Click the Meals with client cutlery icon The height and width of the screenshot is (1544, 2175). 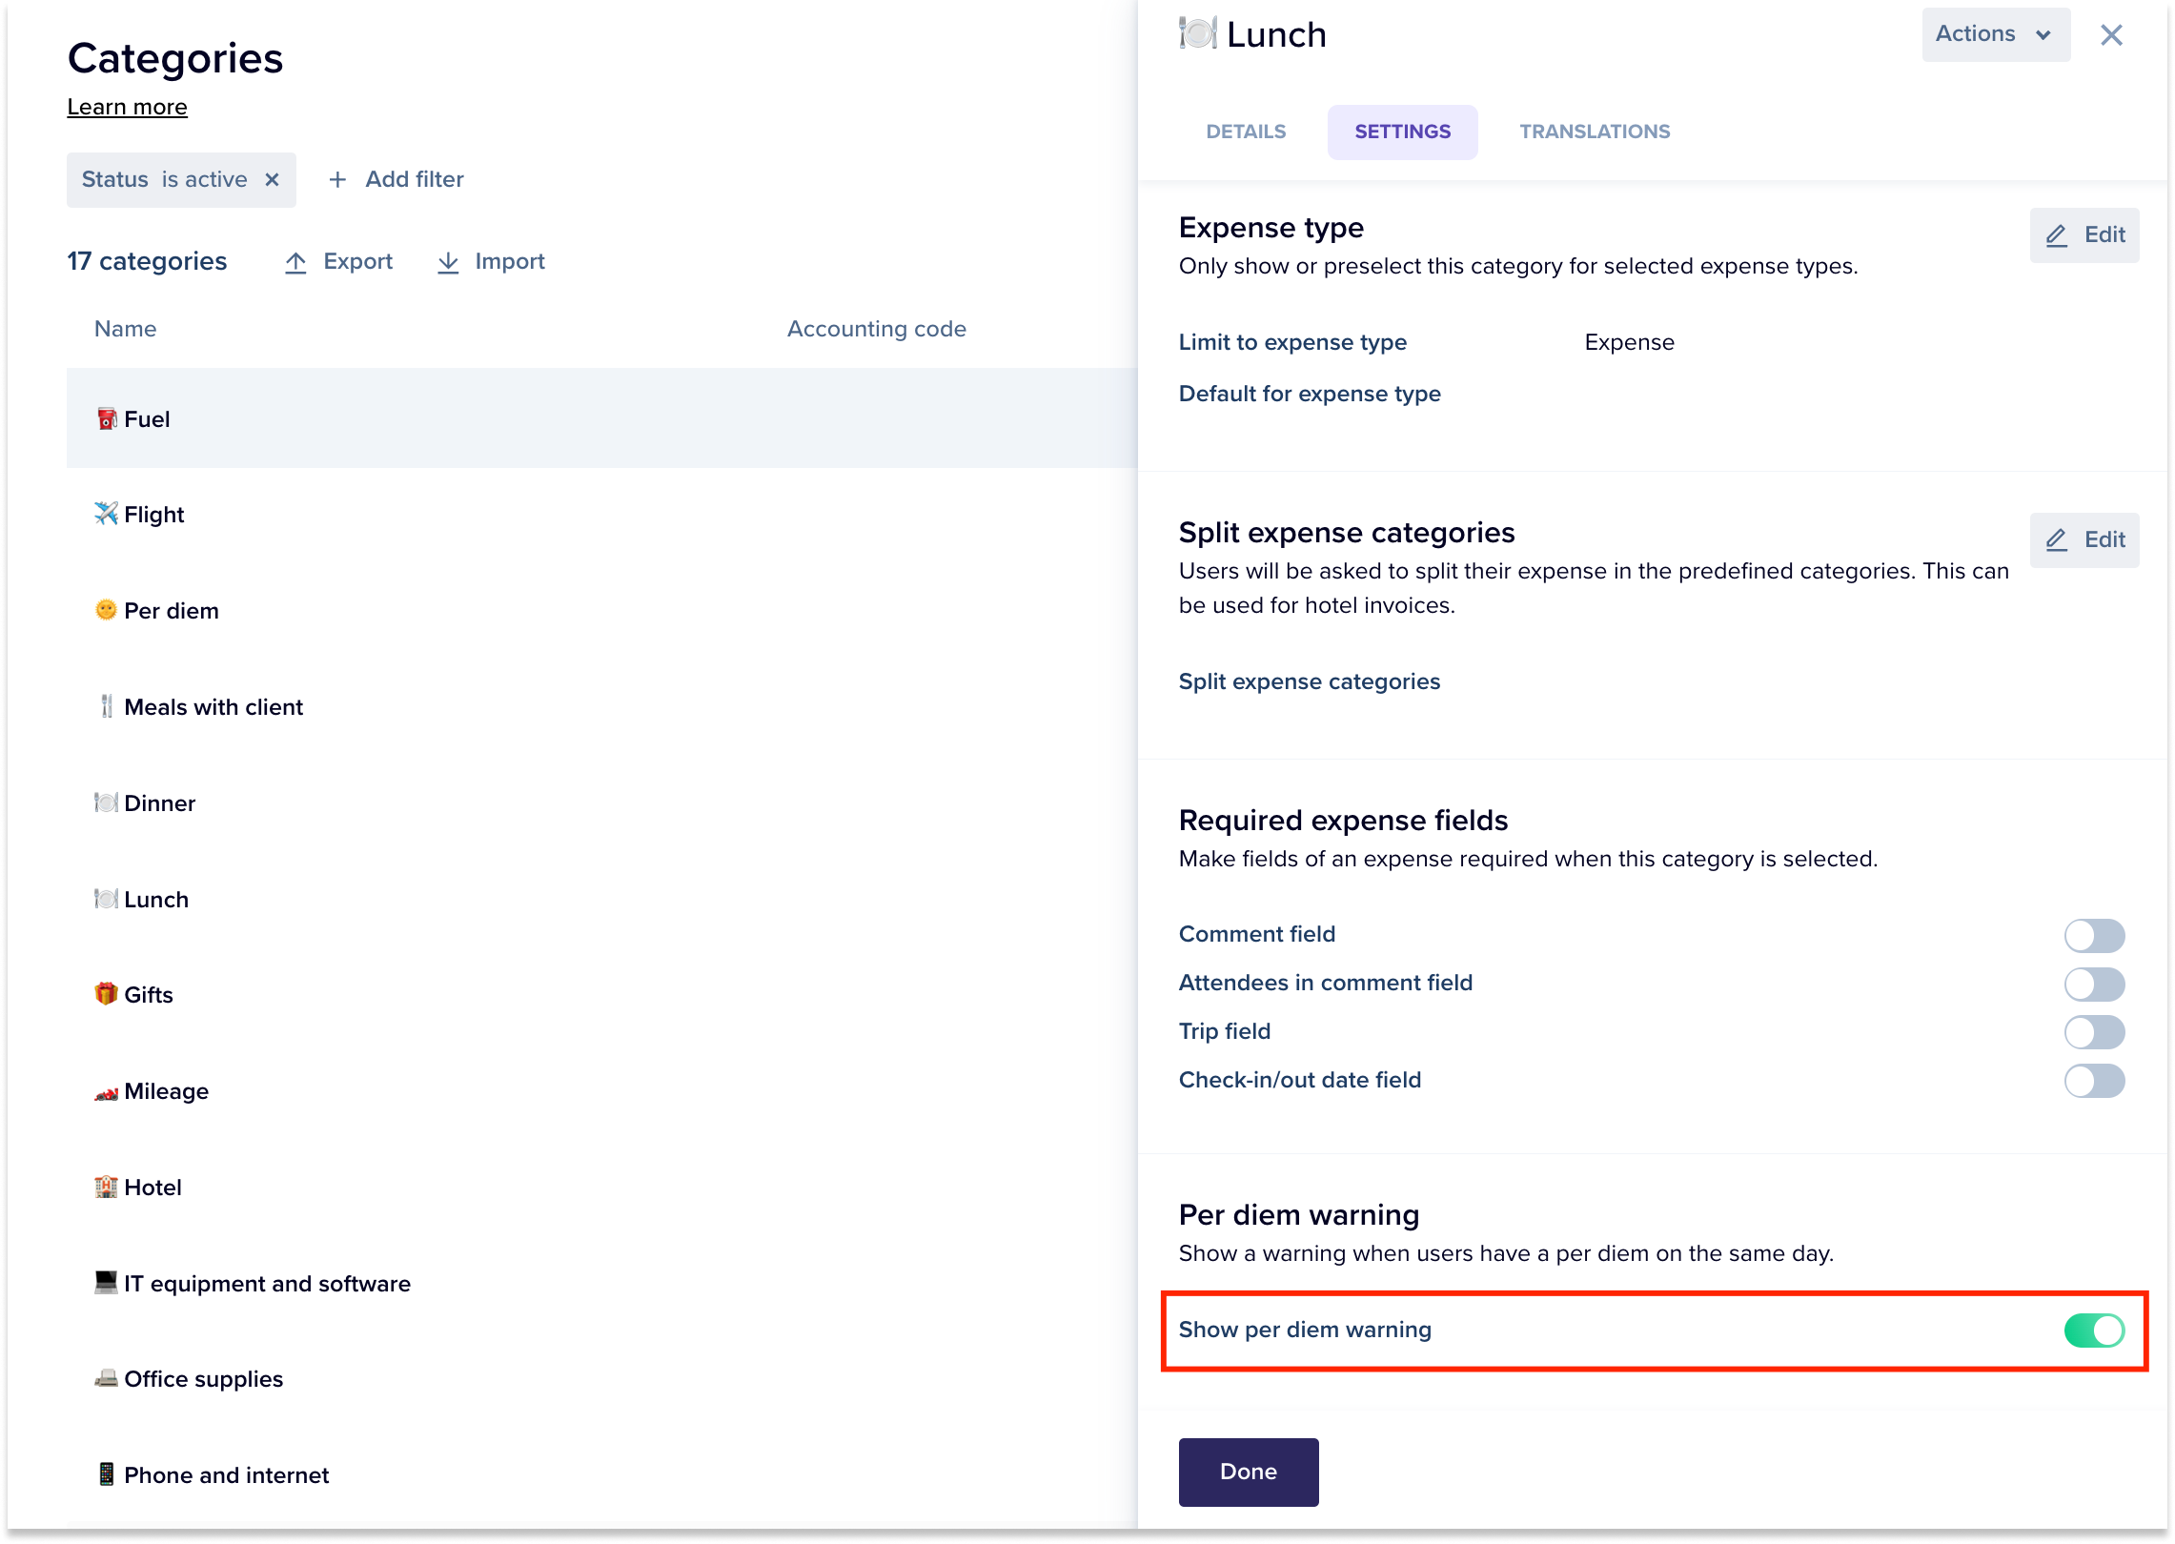[x=107, y=706]
